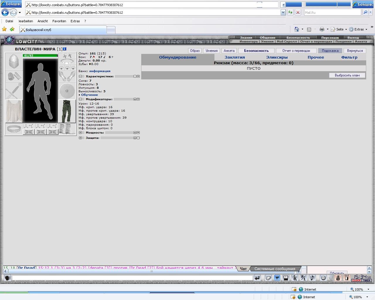Screen dimensions: 375x300
Task: Collapse the Характеристики section
Action: pos(80,76)
